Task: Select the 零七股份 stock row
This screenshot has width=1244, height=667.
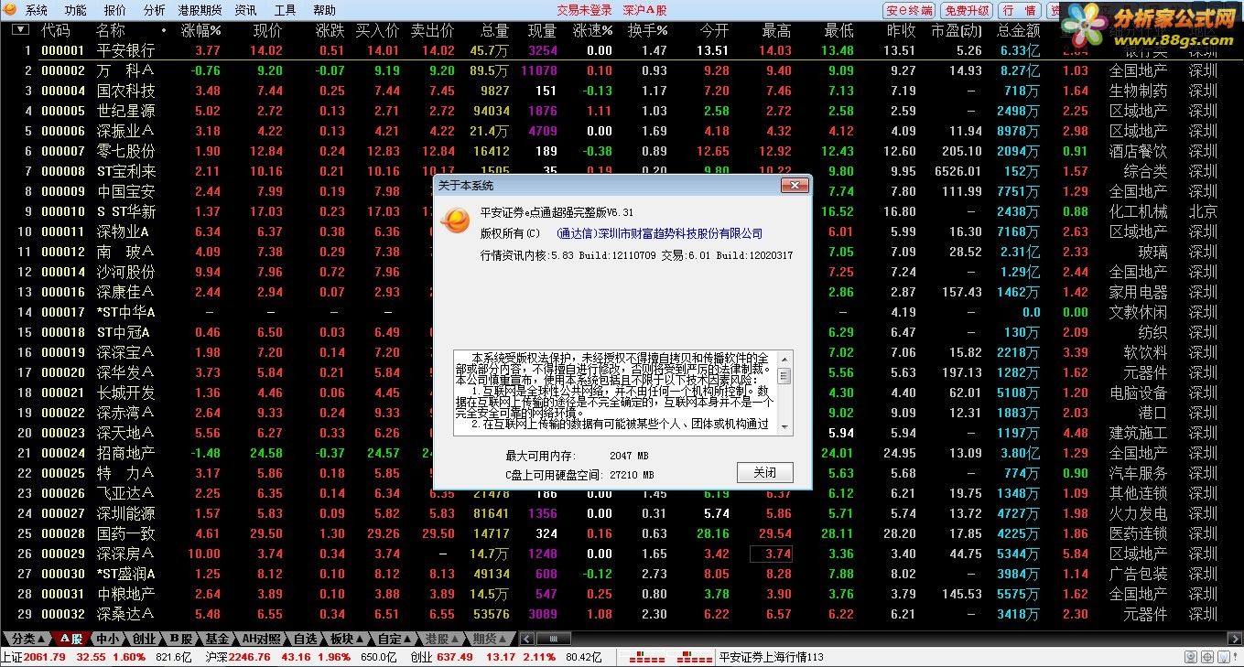Action: point(622,151)
